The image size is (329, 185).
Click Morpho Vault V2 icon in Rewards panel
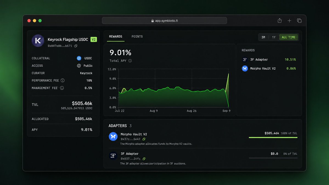[x=245, y=69]
